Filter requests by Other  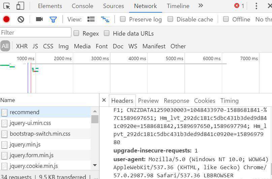[x=178, y=46]
